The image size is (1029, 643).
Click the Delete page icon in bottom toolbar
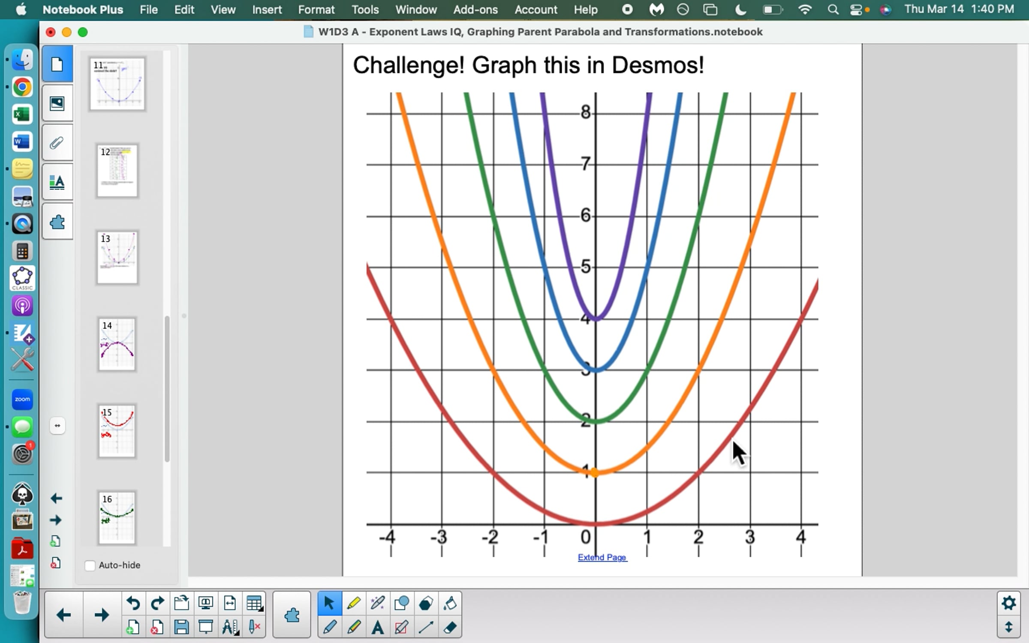[x=157, y=628]
